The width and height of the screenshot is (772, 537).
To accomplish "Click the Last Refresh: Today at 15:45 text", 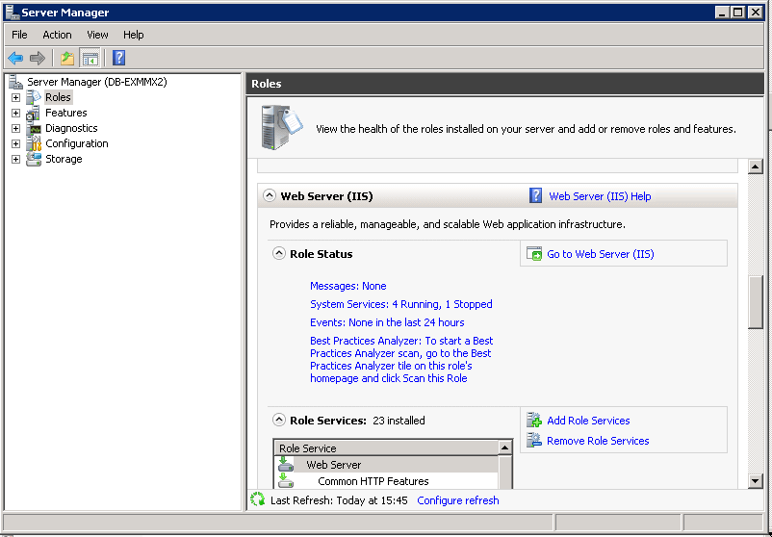I will pos(339,500).
